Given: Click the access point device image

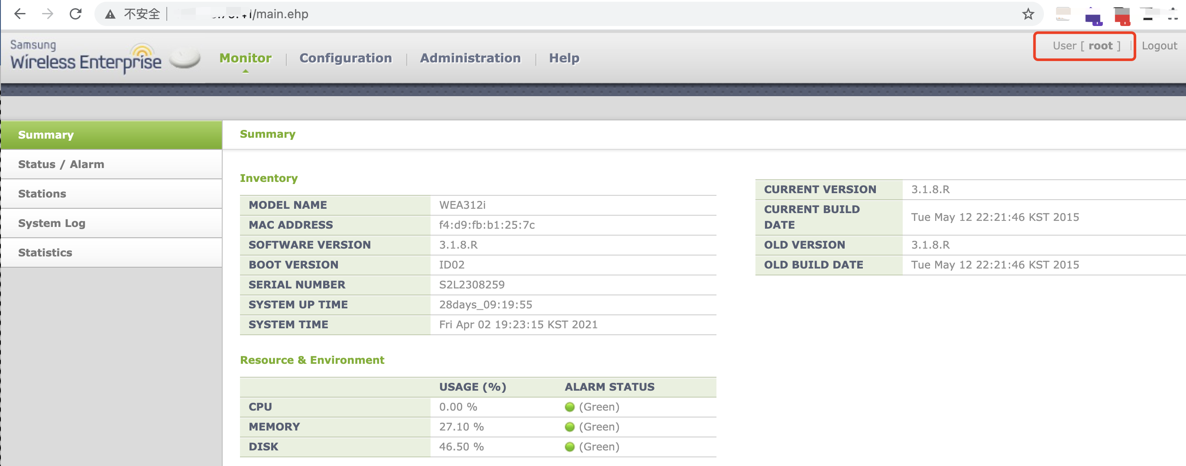Looking at the screenshot, I should coord(185,58).
